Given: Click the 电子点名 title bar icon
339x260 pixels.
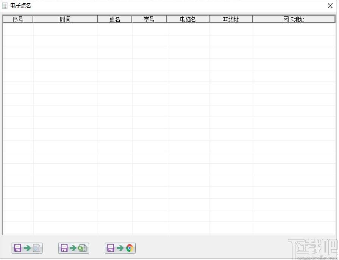Looking at the screenshot, I should pyautogui.click(x=5, y=6).
